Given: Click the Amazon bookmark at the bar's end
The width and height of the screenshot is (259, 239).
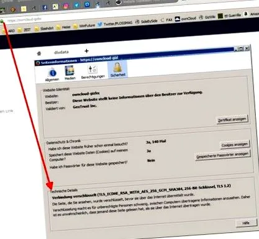Looking at the screenshot, I should (252, 14).
